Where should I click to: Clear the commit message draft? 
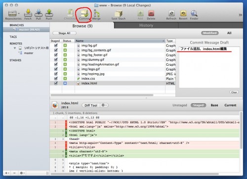[x=234, y=92]
